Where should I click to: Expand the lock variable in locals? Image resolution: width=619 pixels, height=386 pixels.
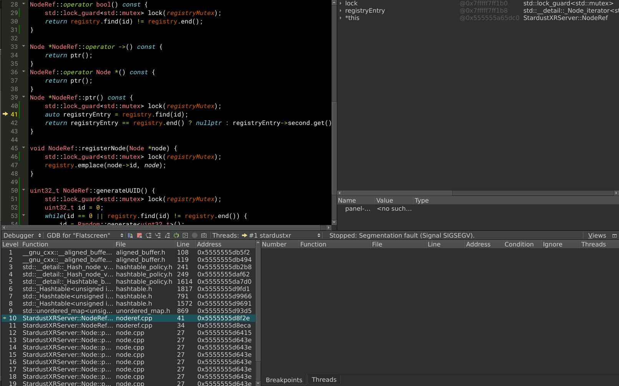pyautogui.click(x=341, y=3)
